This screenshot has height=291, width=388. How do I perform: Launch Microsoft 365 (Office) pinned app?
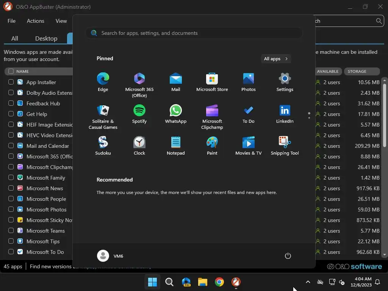click(139, 85)
